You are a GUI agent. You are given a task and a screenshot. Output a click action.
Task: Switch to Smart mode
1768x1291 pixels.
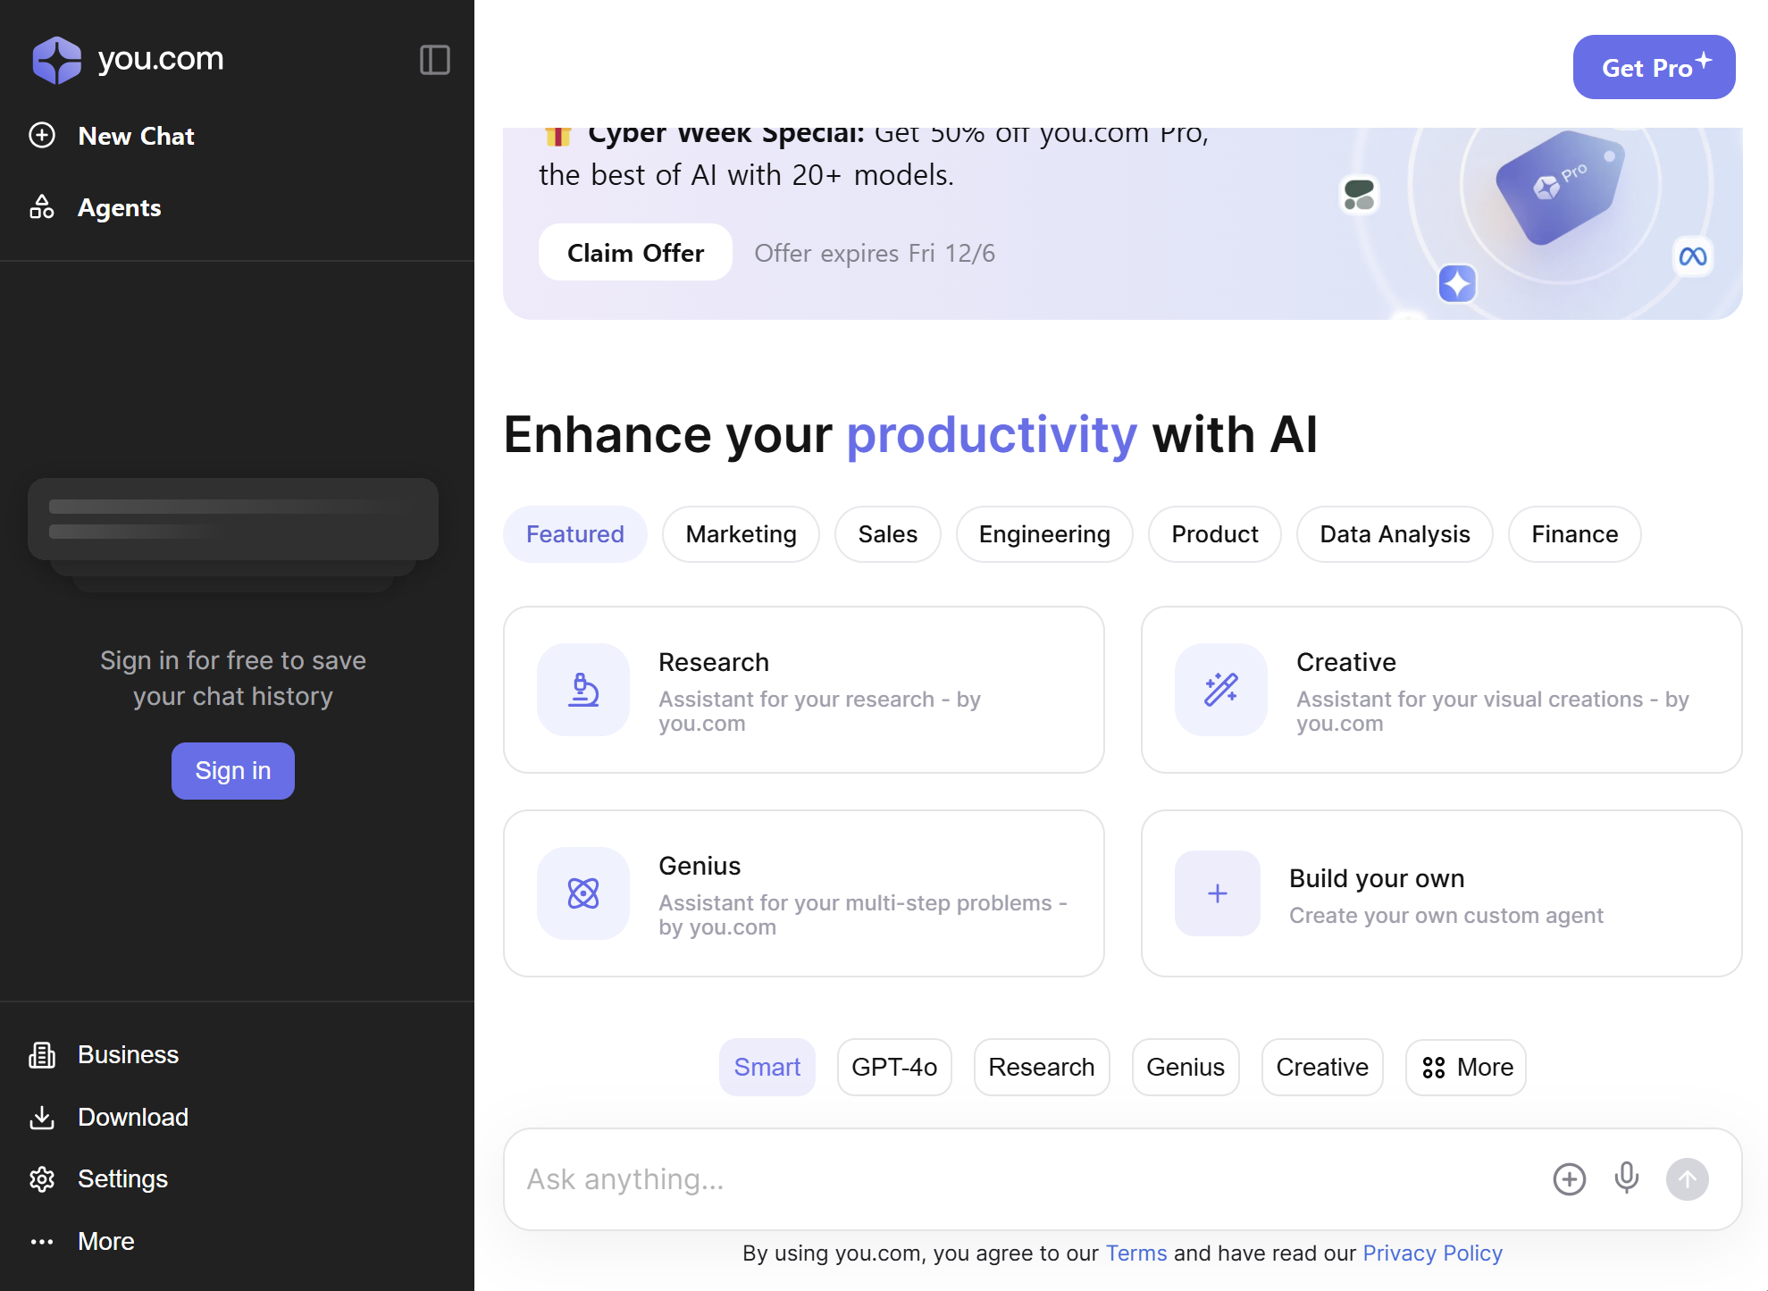(x=767, y=1068)
